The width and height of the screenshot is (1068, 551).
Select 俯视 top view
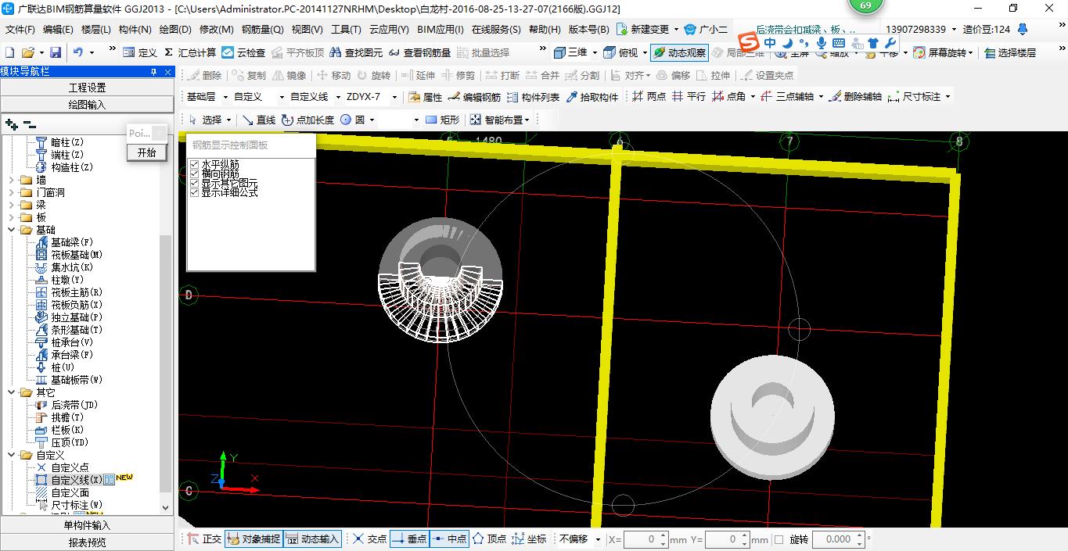(620, 52)
